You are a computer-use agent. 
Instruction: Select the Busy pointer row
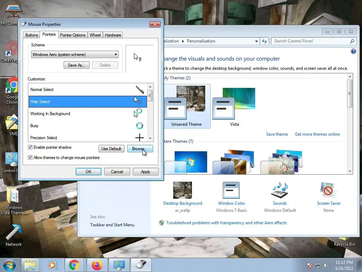pyautogui.click(x=88, y=126)
